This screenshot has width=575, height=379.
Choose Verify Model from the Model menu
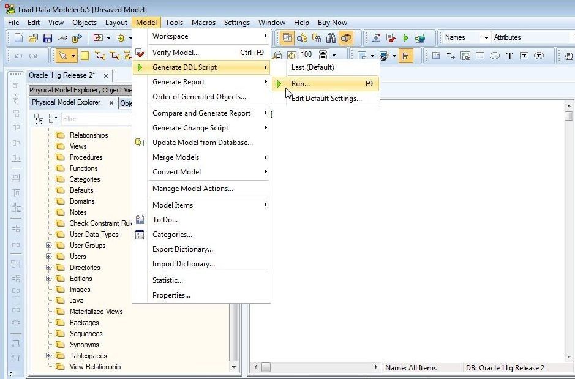201,53
